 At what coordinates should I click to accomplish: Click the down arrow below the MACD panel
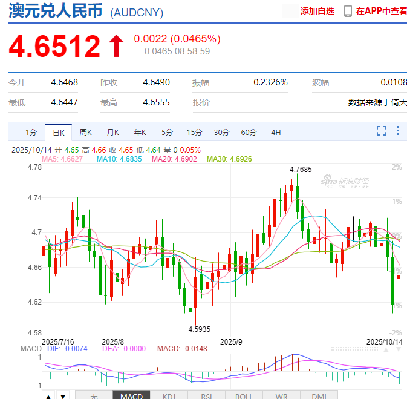click(62, 396)
